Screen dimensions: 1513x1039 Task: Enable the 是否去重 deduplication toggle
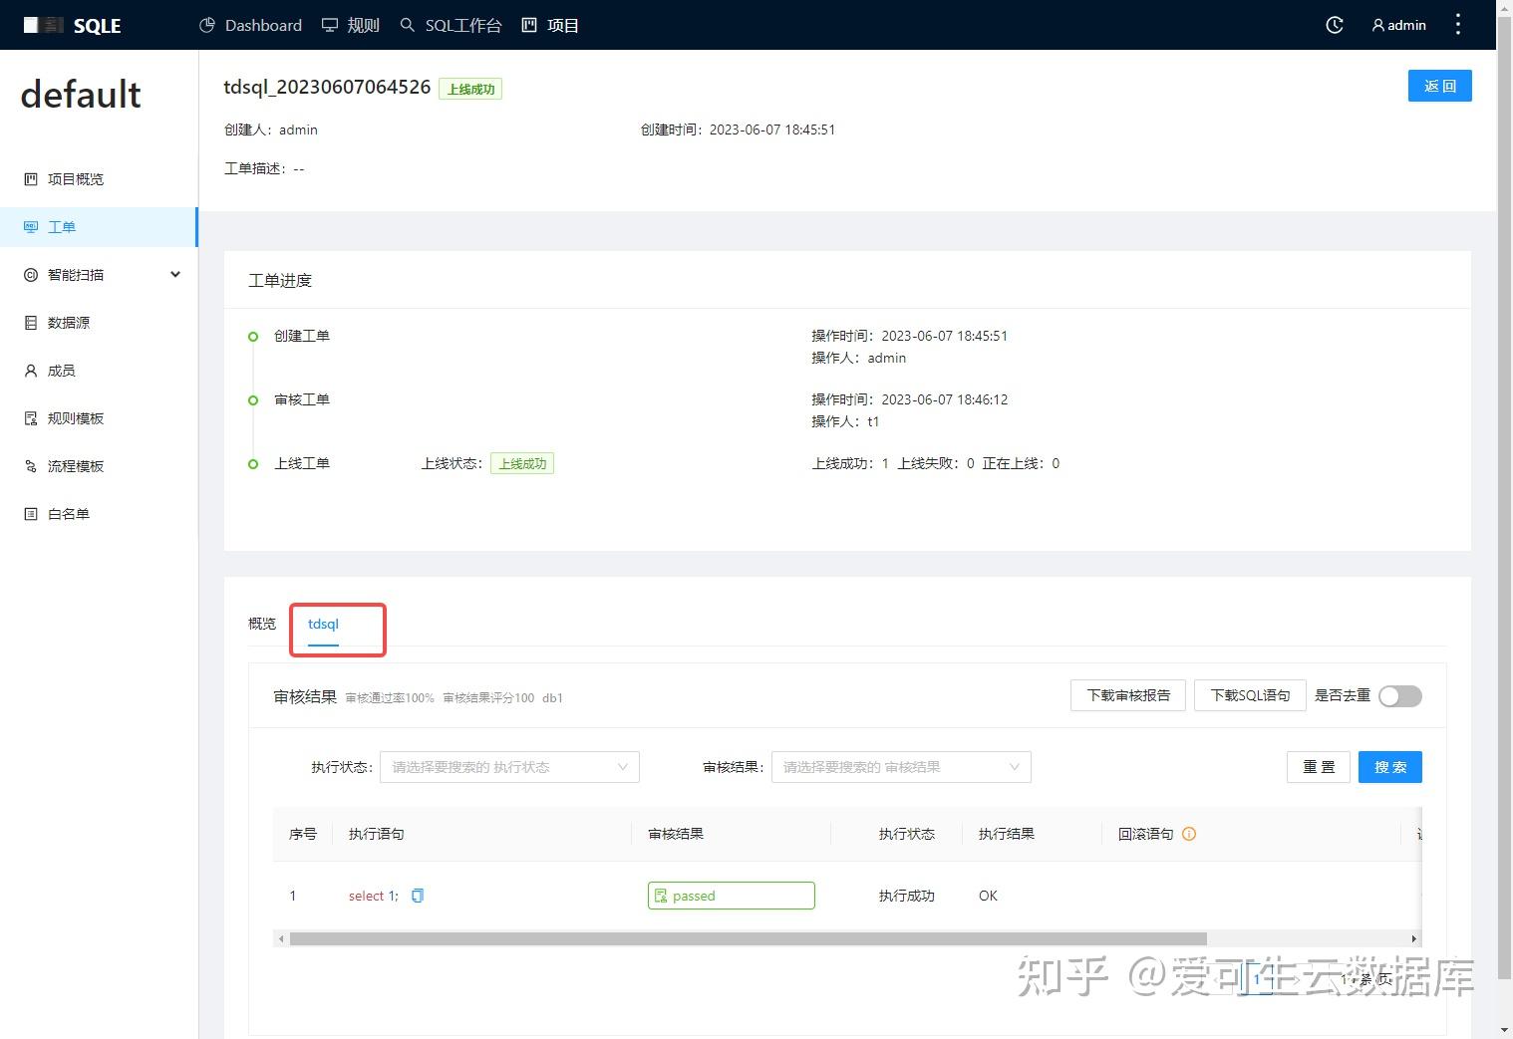(1399, 696)
